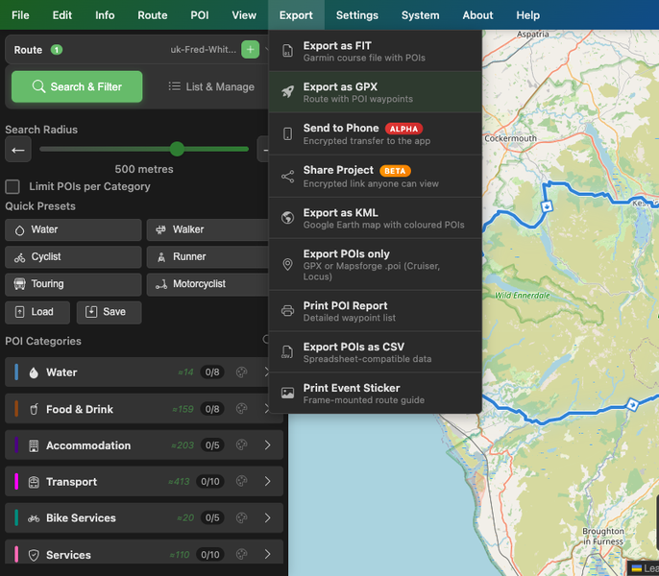Apply the Walker quick preset

tap(207, 229)
